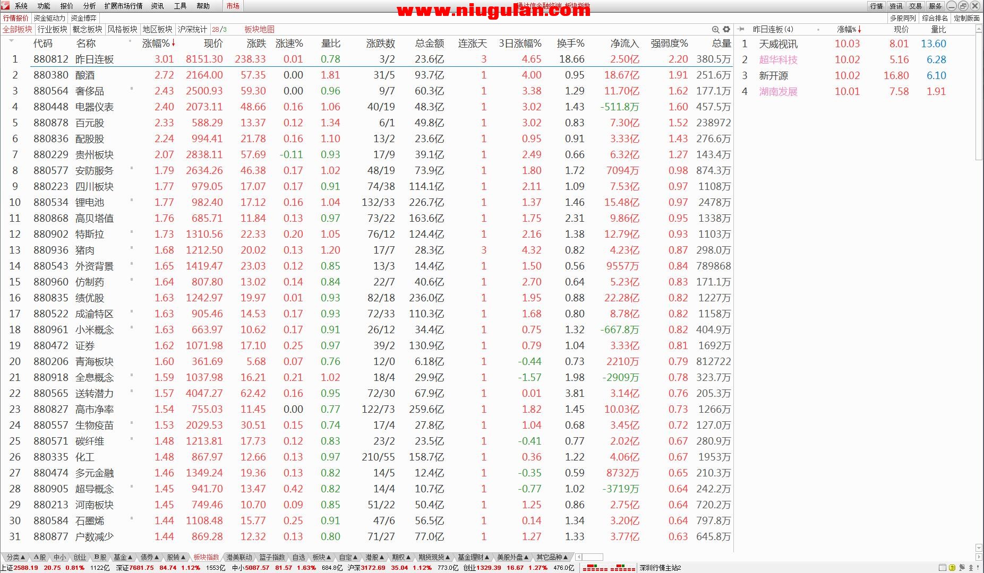Switch to the 资金驱动力 tab
The height and width of the screenshot is (573, 984).
coord(49,18)
